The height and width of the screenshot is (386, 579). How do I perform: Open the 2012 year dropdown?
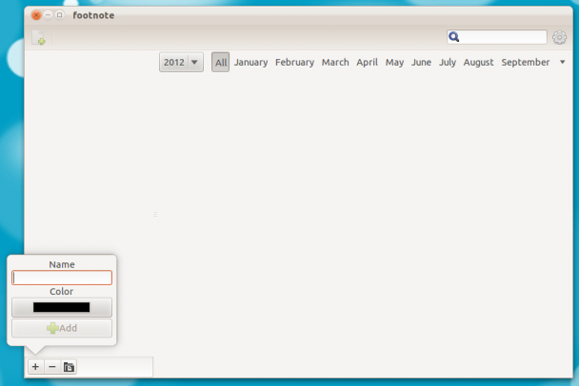[181, 63]
